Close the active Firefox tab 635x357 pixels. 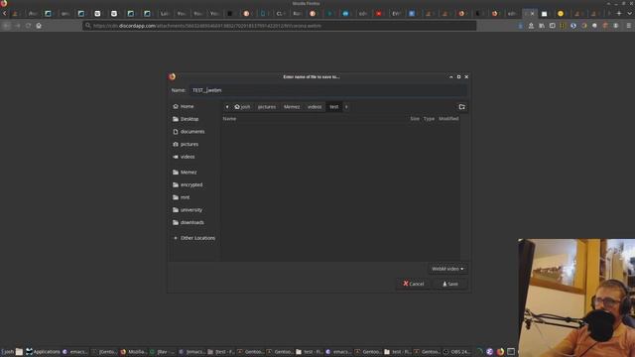(533, 13)
